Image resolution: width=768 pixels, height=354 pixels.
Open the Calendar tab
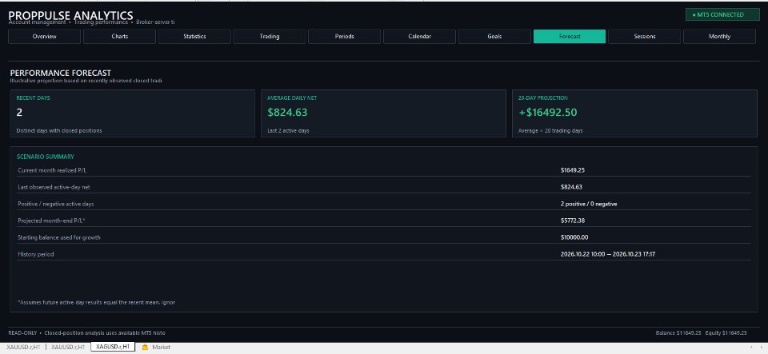pyautogui.click(x=419, y=36)
